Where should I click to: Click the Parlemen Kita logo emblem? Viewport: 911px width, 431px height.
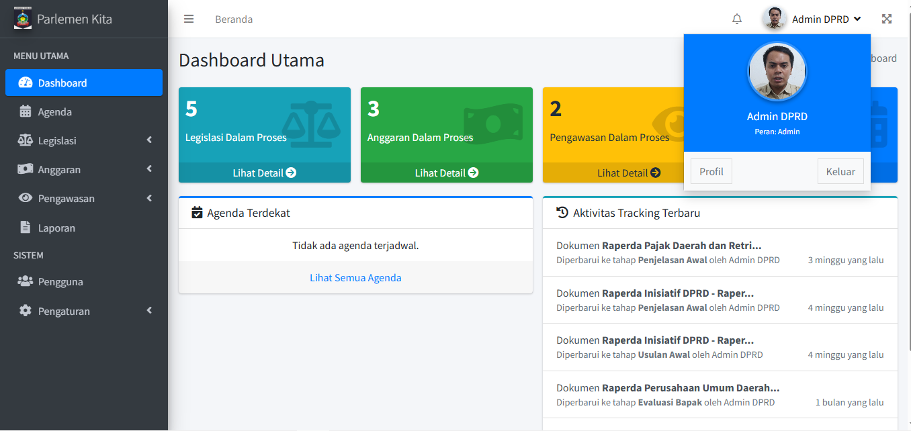(x=23, y=18)
